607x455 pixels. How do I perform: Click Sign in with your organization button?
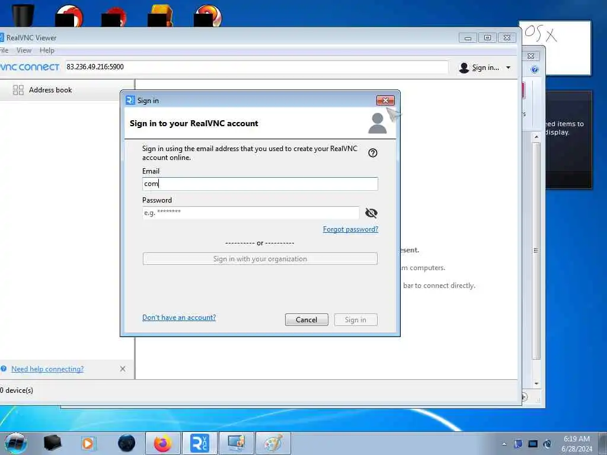pos(260,259)
